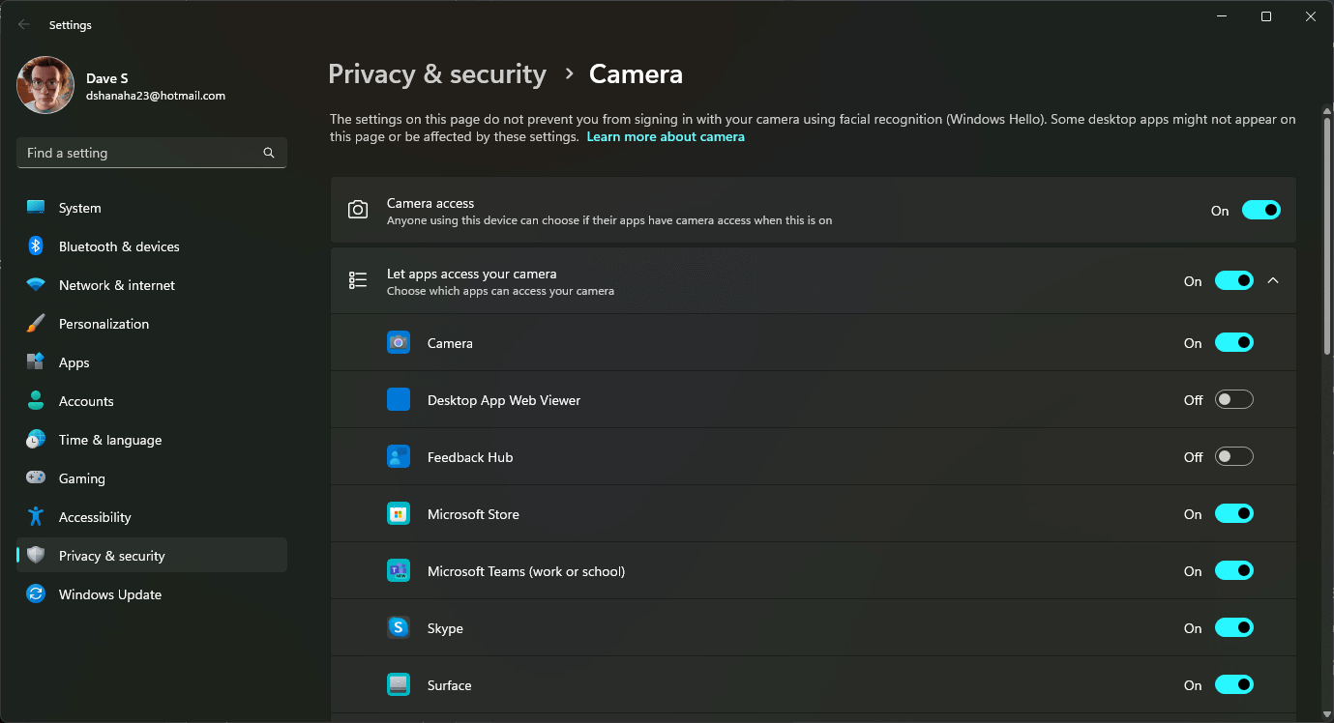Viewport: 1334px width, 723px height.
Task: Click the 'Feedback Hub' row label
Action: [470, 457]
